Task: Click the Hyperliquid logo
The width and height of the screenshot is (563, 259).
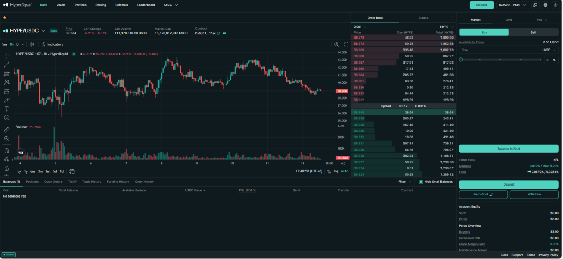Action: click(x=18, y=5)
